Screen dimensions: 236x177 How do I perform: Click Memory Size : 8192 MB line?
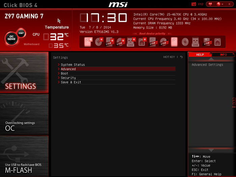(x=153, y=28)
